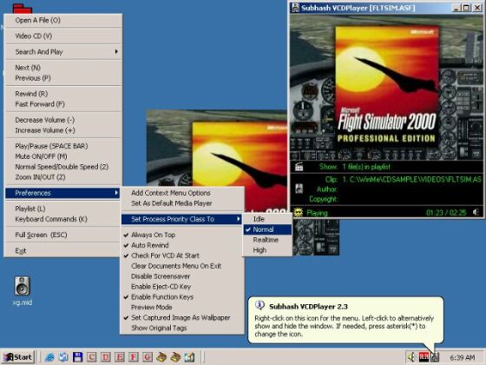This screenshot has width=486, height=365.
Task: Choose Full Screen (ESC)
Action: tap(62, 235)
